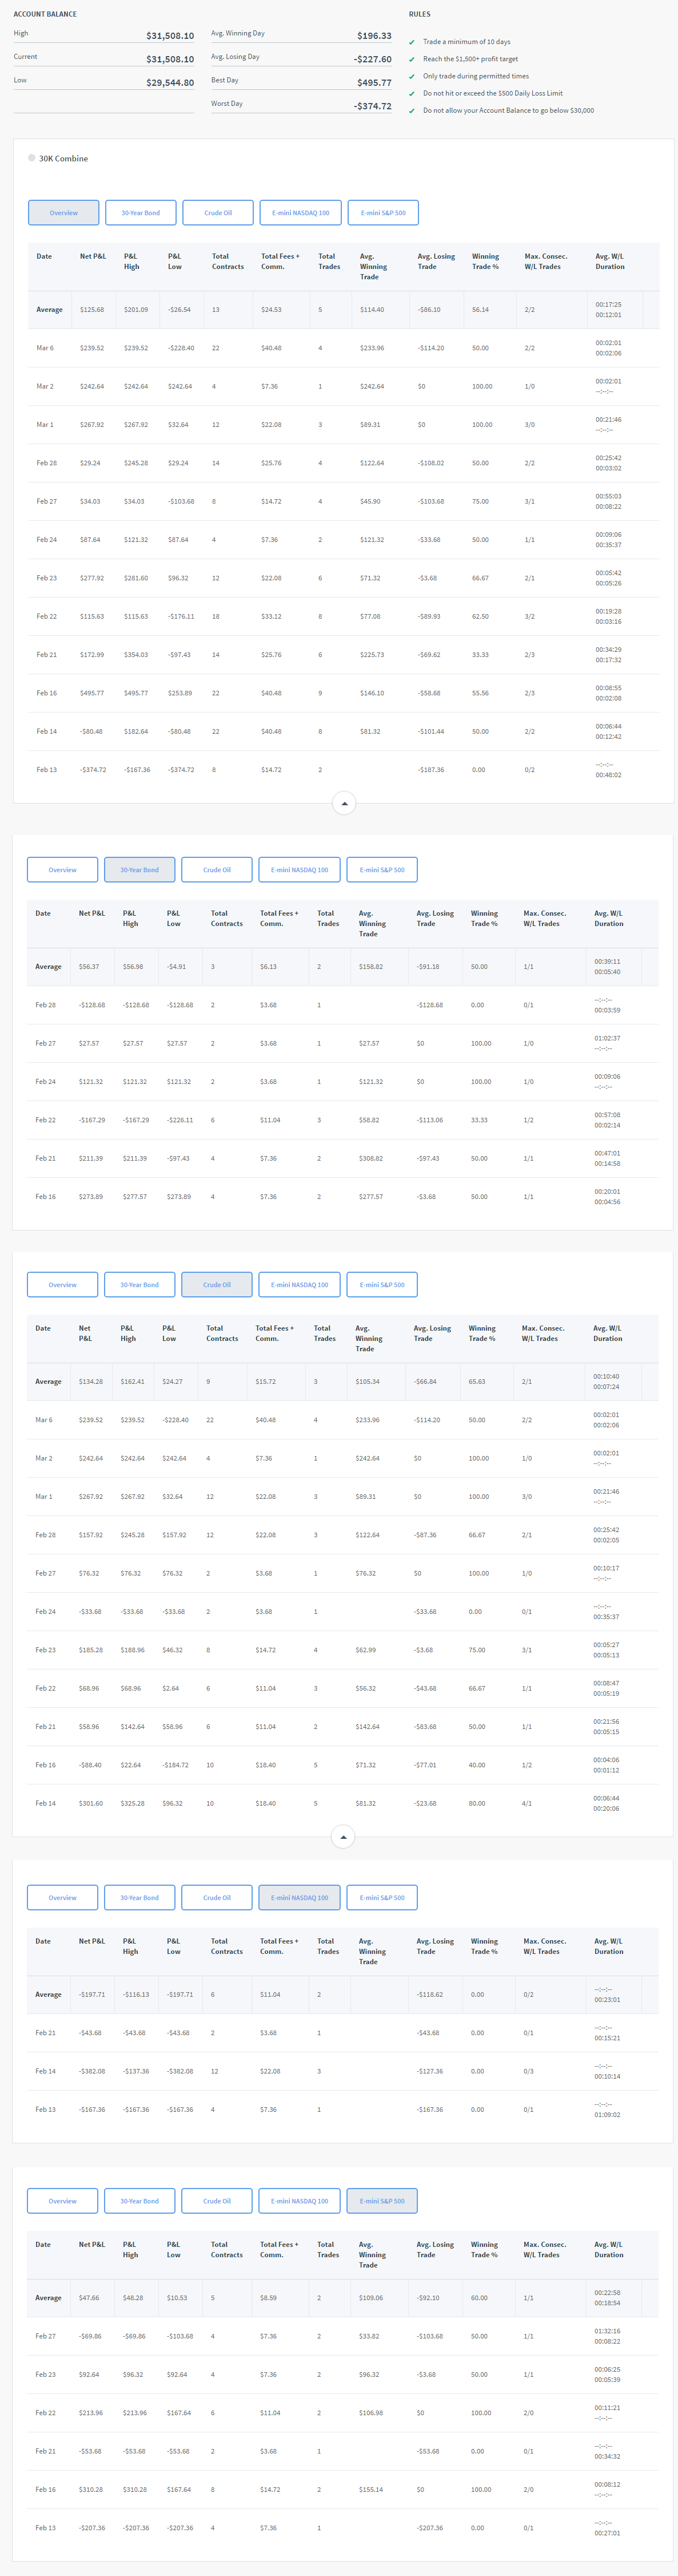Click the ACCOUNT BALANCE heading
The height and width of the screenshot is (2576, 678).
click(x=45, y=14)
